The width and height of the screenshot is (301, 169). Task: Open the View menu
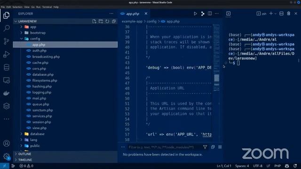[27, 7]
